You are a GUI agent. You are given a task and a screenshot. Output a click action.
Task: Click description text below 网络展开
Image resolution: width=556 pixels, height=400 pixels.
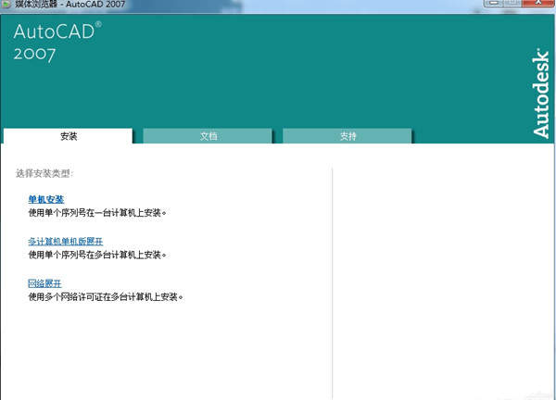point(105,297)
